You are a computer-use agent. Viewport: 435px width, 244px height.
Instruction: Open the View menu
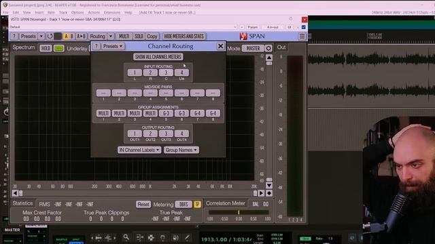(x=27, y=12)
